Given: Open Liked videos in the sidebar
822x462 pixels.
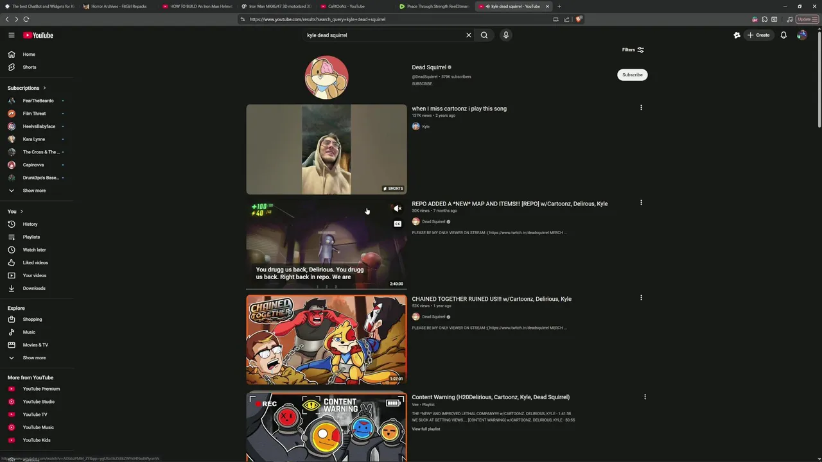Looking at the screenshot, I should [x=37, y=262].
